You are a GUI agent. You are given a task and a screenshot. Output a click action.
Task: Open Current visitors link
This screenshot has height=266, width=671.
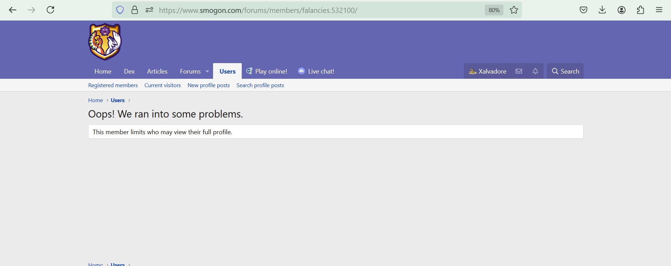tap(163, 85)
